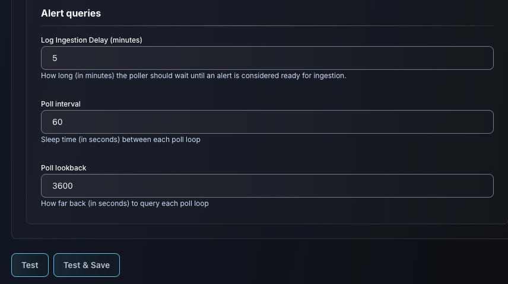Click the Poll lookback field label
508x284 pixels.
click(x=63, y=168)
